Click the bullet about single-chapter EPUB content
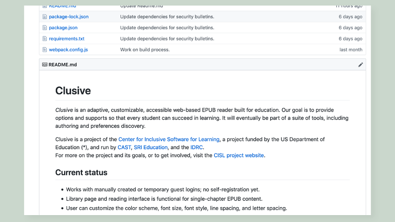Screen dimensions: 395x222 pyautogui.click(x=164, y=199)
